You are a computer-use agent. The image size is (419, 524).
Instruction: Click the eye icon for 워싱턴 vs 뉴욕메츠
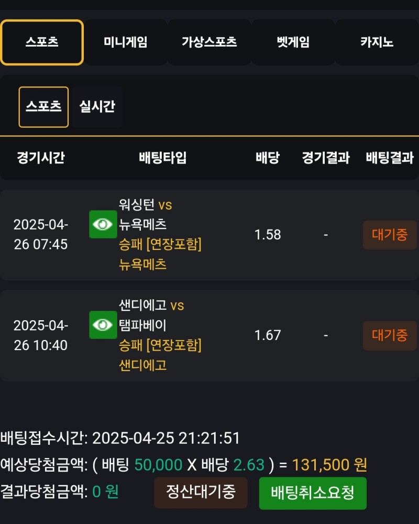click(x=103, y=224)
